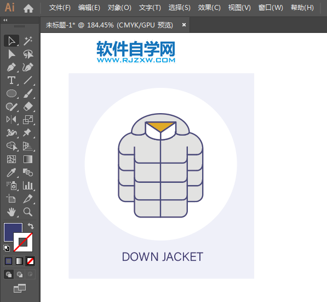Select the Ellipse tool

(12, 93)
